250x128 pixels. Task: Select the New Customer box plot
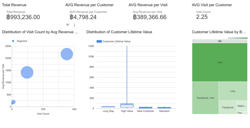point(146,107)
